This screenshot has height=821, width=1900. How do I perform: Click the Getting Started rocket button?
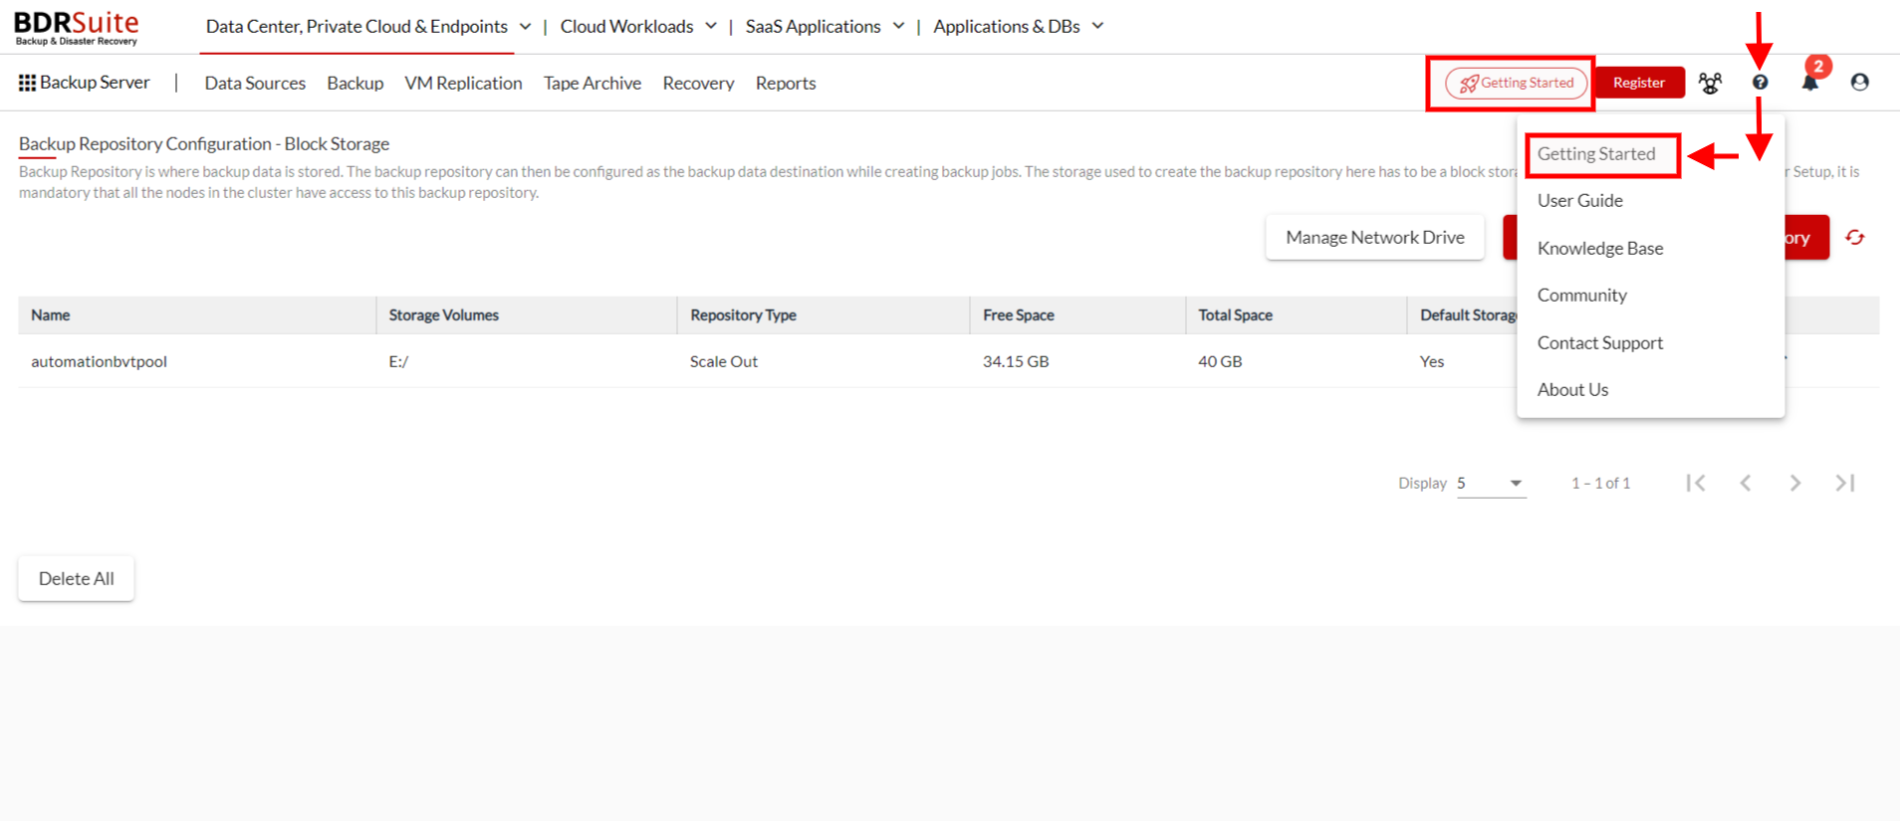(x=1517, y=83)
